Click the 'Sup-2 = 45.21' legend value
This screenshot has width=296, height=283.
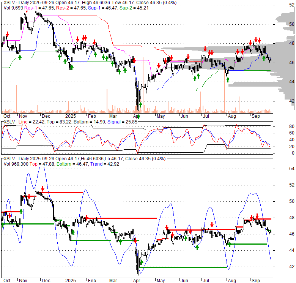click(x=134, y=8)
